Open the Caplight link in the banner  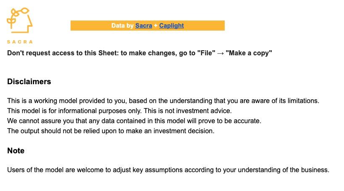click(x=171, y=26)
